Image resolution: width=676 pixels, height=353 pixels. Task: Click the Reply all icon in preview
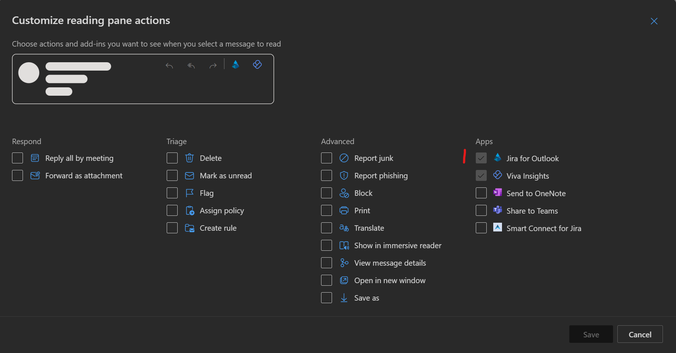pos(191,66)
